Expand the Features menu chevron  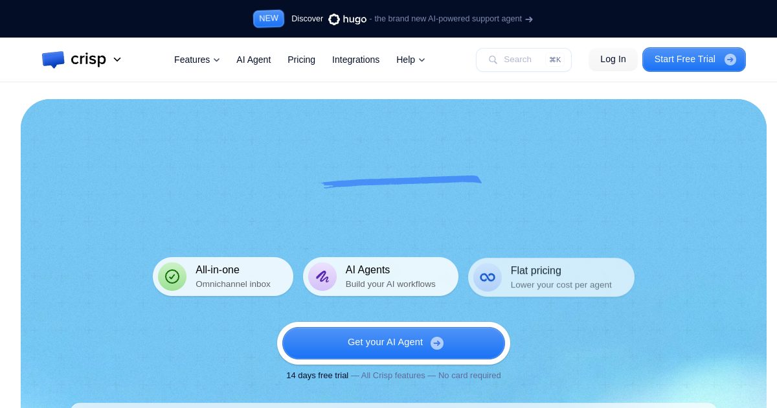click(x=216, y=60)
